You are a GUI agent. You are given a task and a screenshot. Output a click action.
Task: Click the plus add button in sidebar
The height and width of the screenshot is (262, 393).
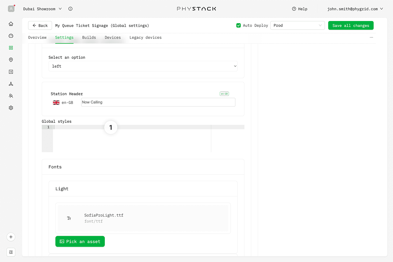[11, 237]
